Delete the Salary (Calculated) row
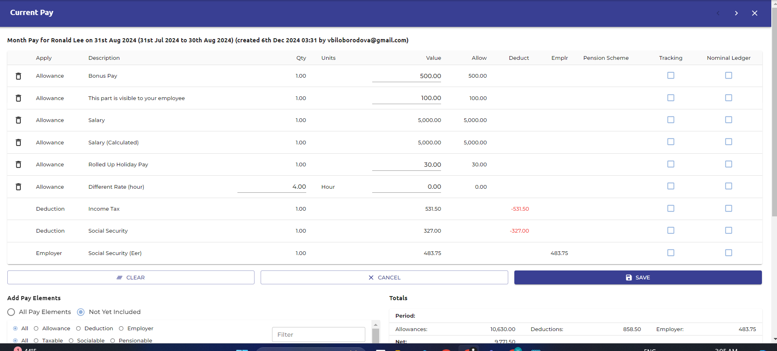The height and width of the screenshot is (351, 777). tap(18, 142)
